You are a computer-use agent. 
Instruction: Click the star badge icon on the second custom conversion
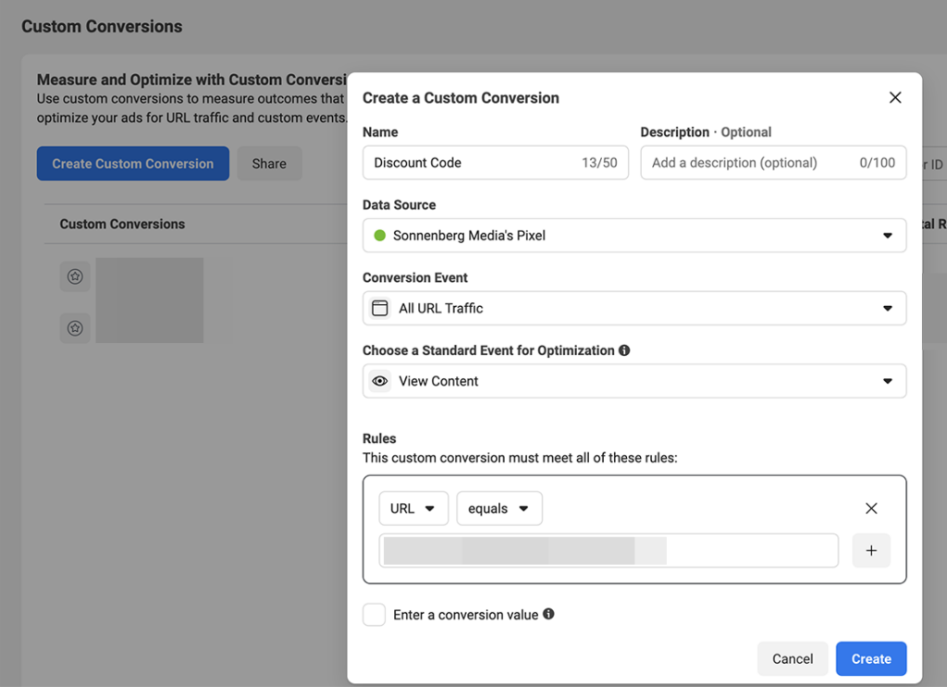[x=75, y=328]
